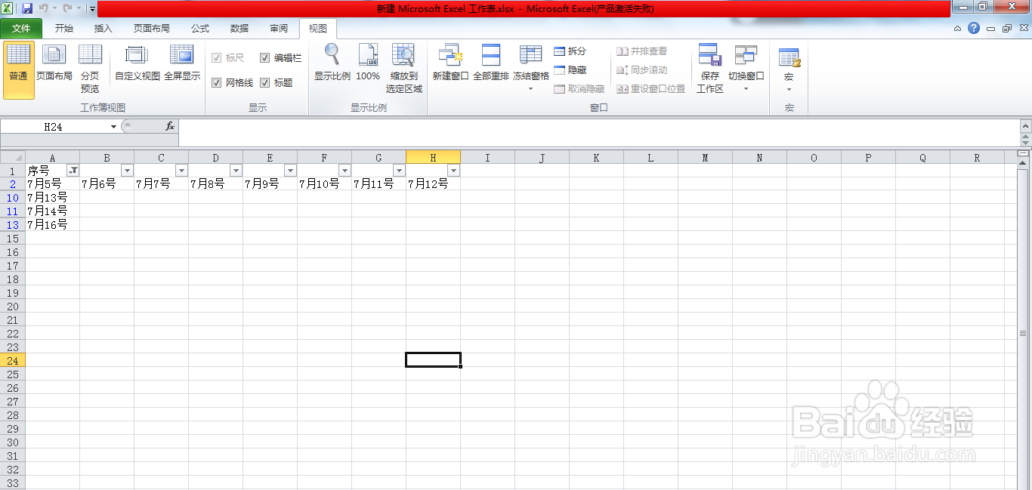Screen dimensions: 1032x490
Task: Click the 隐藏 hide window button
Action: (x=570, y=70)
